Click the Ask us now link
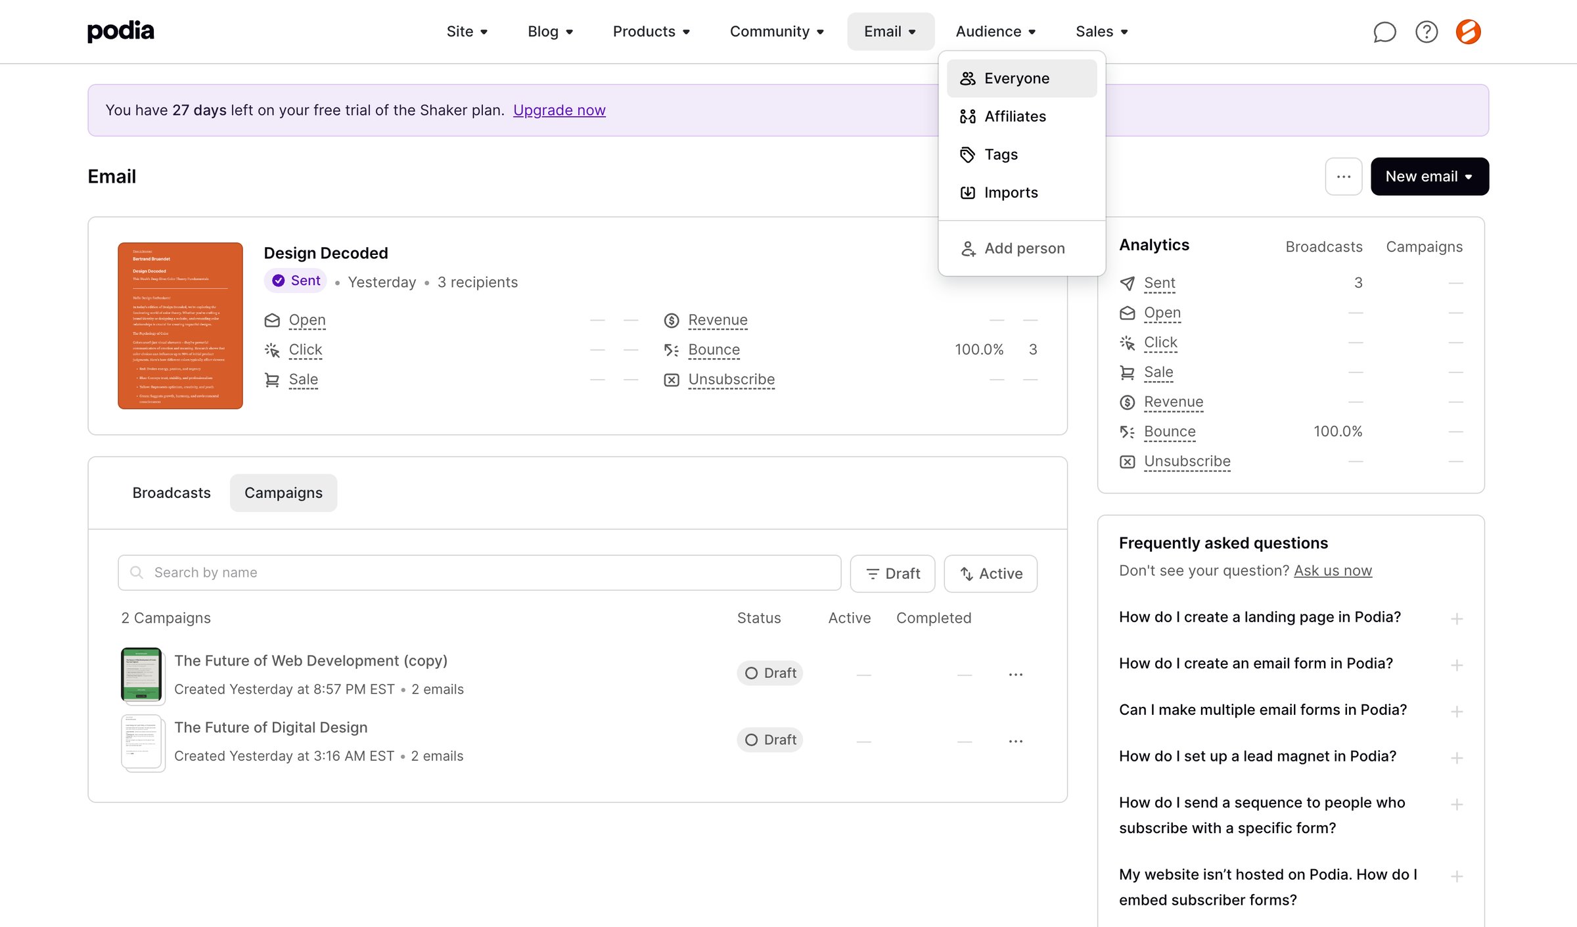Screen dimensions: 1577x927 pos(1333,570)
